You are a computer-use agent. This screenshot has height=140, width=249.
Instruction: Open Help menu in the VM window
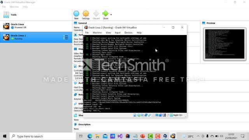(x=139, y=33)
